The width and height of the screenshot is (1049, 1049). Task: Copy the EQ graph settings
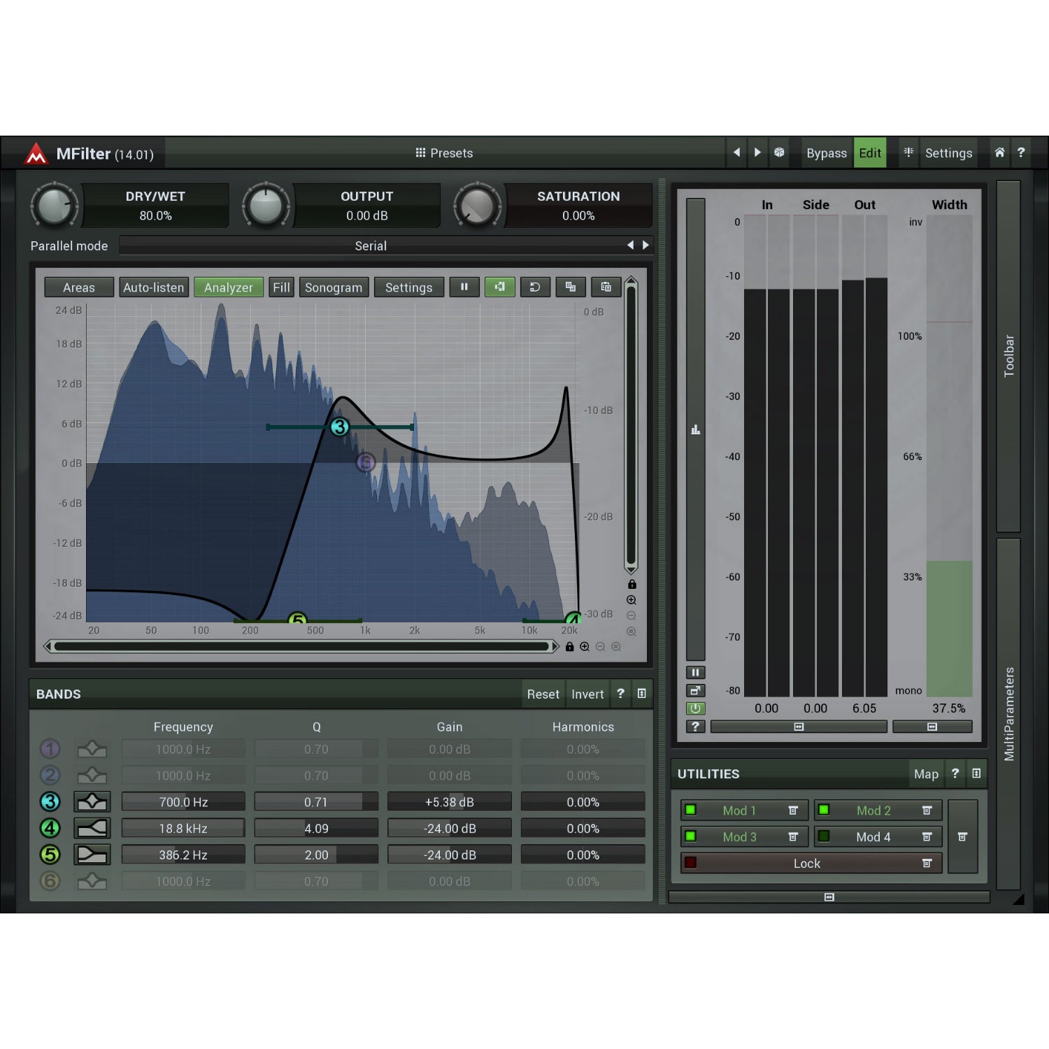tap(571, 287)
